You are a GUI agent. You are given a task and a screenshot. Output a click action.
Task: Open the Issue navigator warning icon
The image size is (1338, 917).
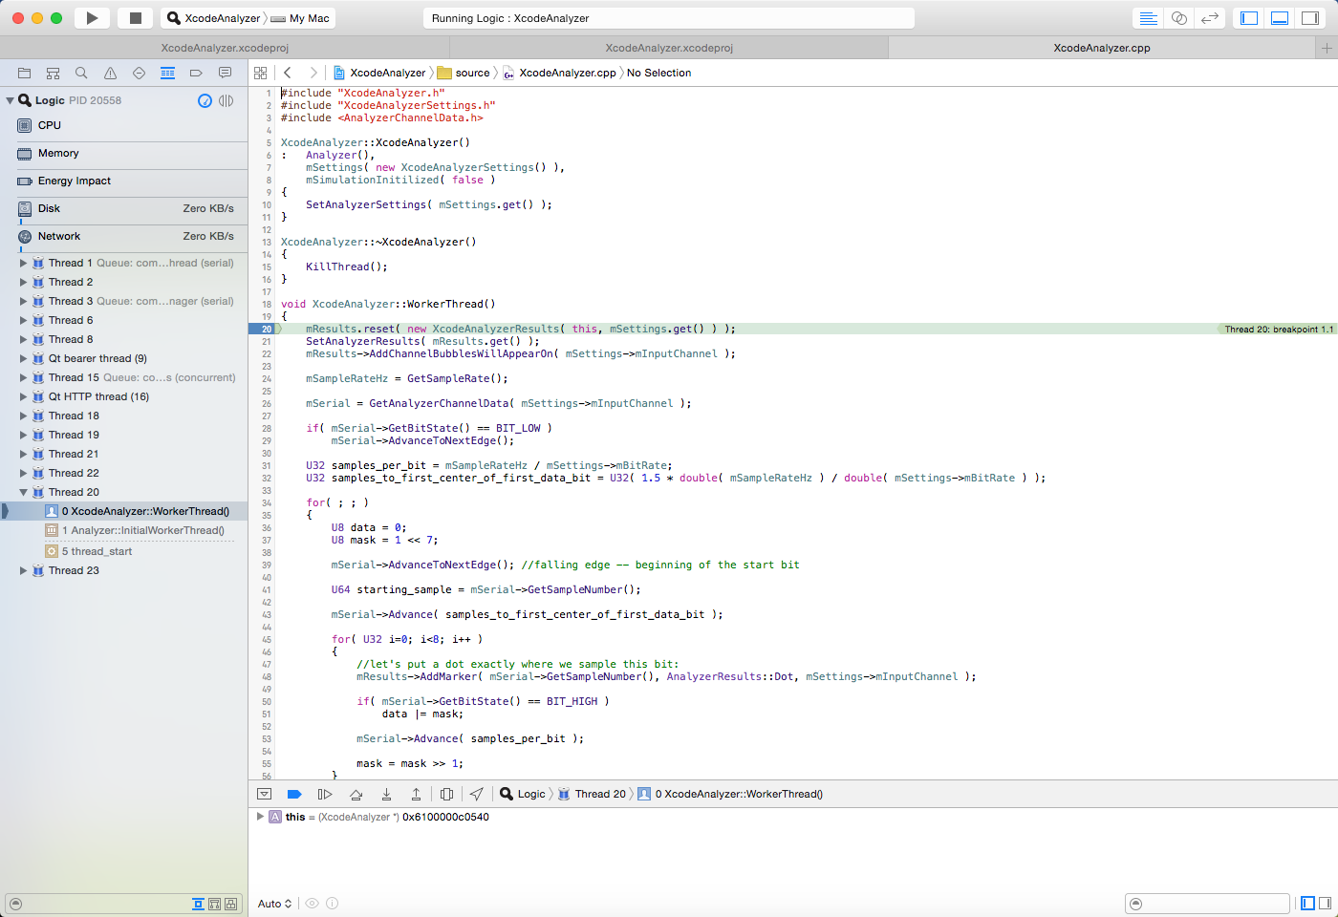[110, 73]
